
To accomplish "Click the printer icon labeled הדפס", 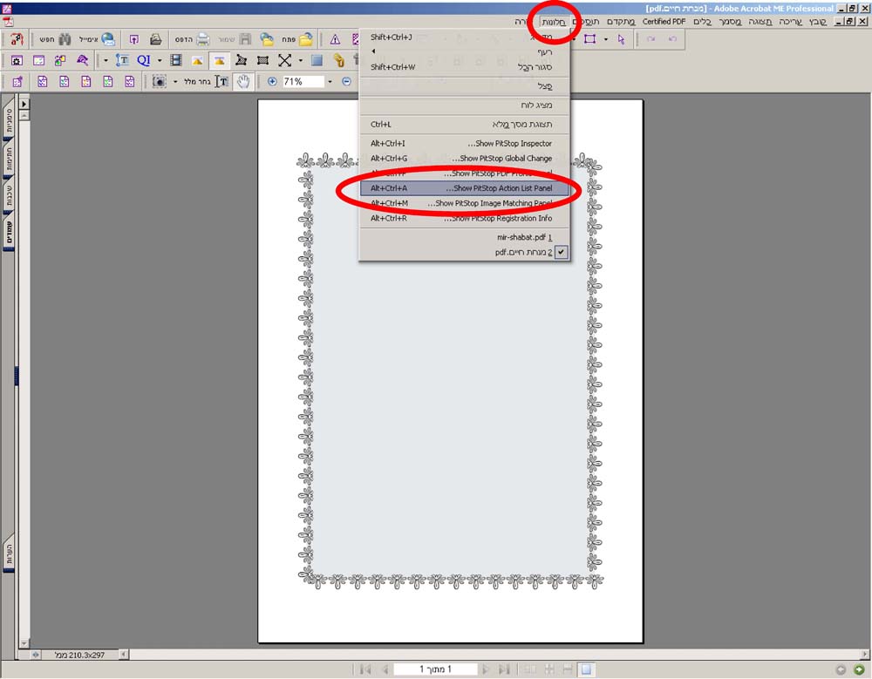I will [x=203, y=39].
